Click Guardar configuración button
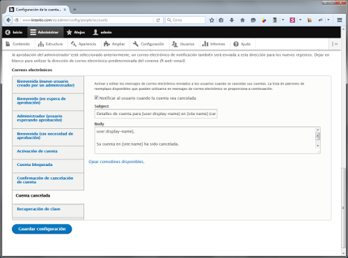This screenshot has width=348, height=258. point(42,229)
